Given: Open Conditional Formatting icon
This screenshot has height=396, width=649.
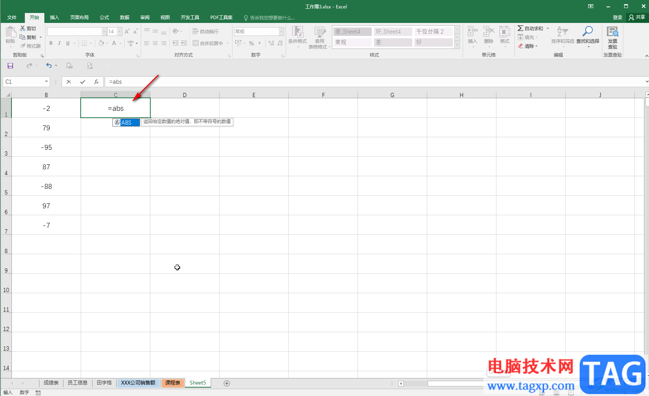Looking at the screenshot, I should [298, 32].
